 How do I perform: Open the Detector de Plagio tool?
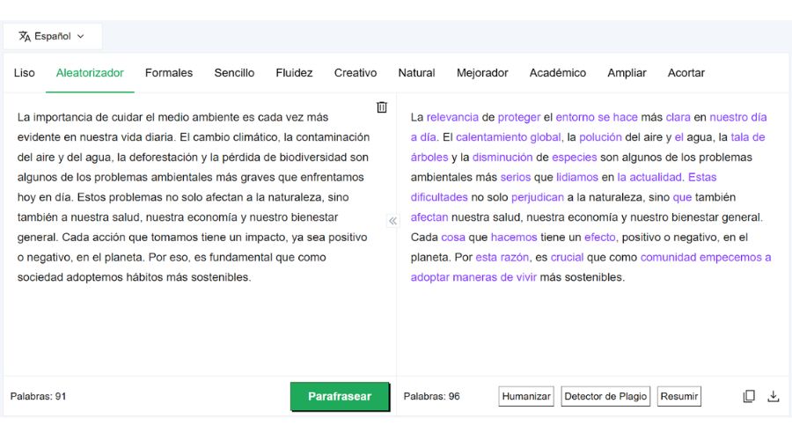tap(605, 397)
